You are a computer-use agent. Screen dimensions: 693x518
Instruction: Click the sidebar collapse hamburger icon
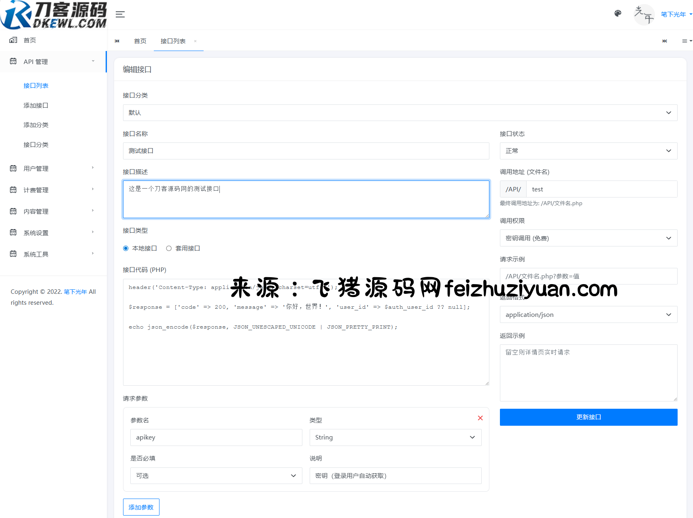[120, 15]
